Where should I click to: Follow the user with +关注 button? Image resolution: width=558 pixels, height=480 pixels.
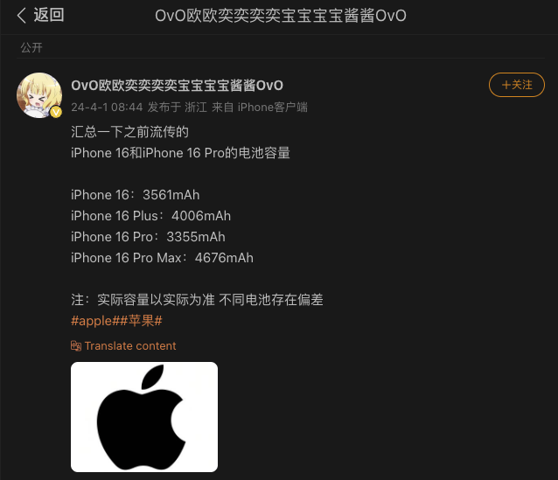point(517,85)
